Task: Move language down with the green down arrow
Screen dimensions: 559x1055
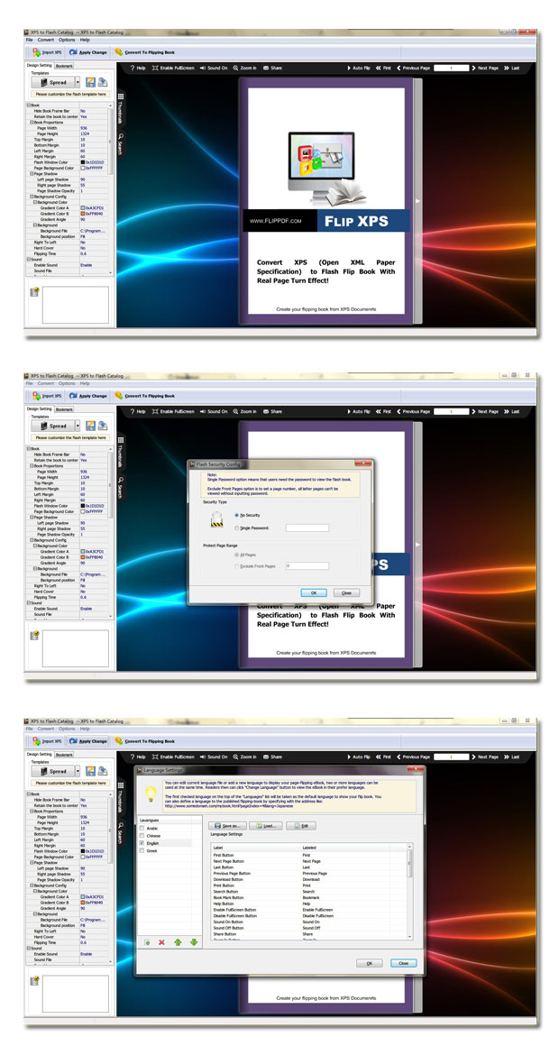Action: pos(194,942)
